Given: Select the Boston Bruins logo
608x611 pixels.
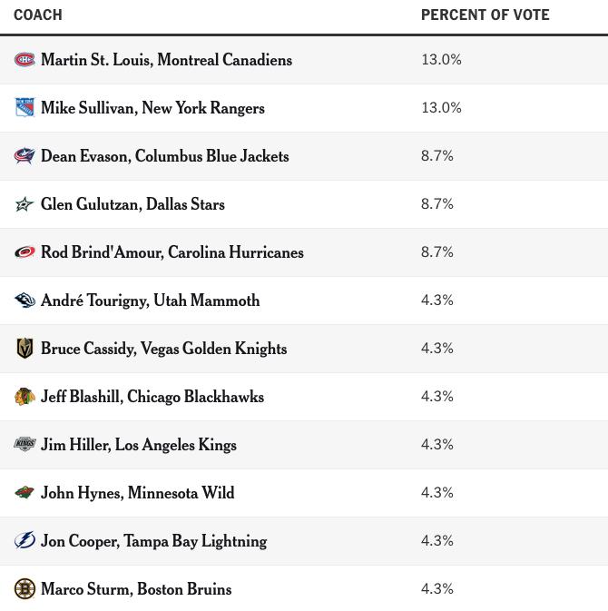Looking at the screenshot, I should tap(25, 589).
